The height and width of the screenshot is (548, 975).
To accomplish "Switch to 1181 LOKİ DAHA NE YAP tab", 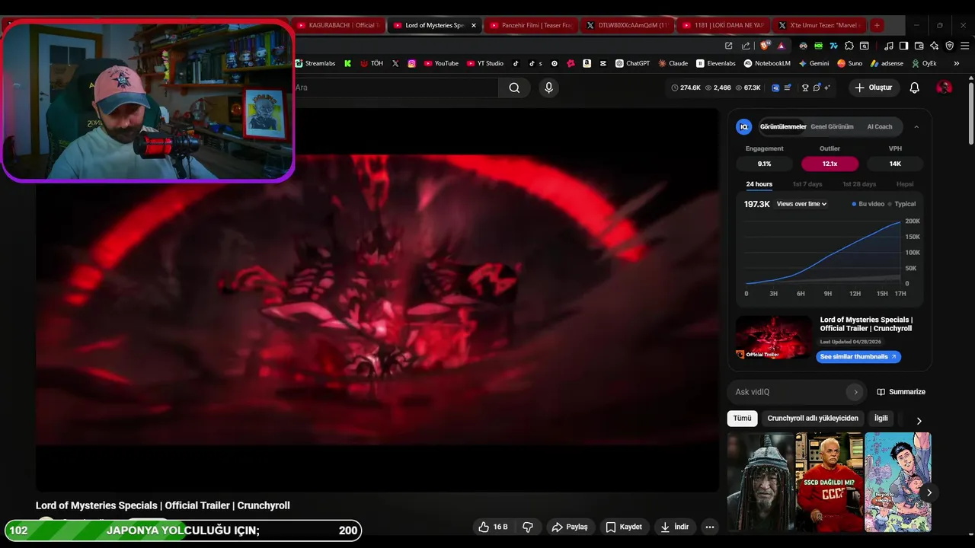I will click(x=722, y=25).
